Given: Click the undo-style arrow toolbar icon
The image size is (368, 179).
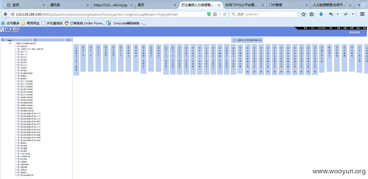Looking at the screenshot, I should click(x=331, y=14).
